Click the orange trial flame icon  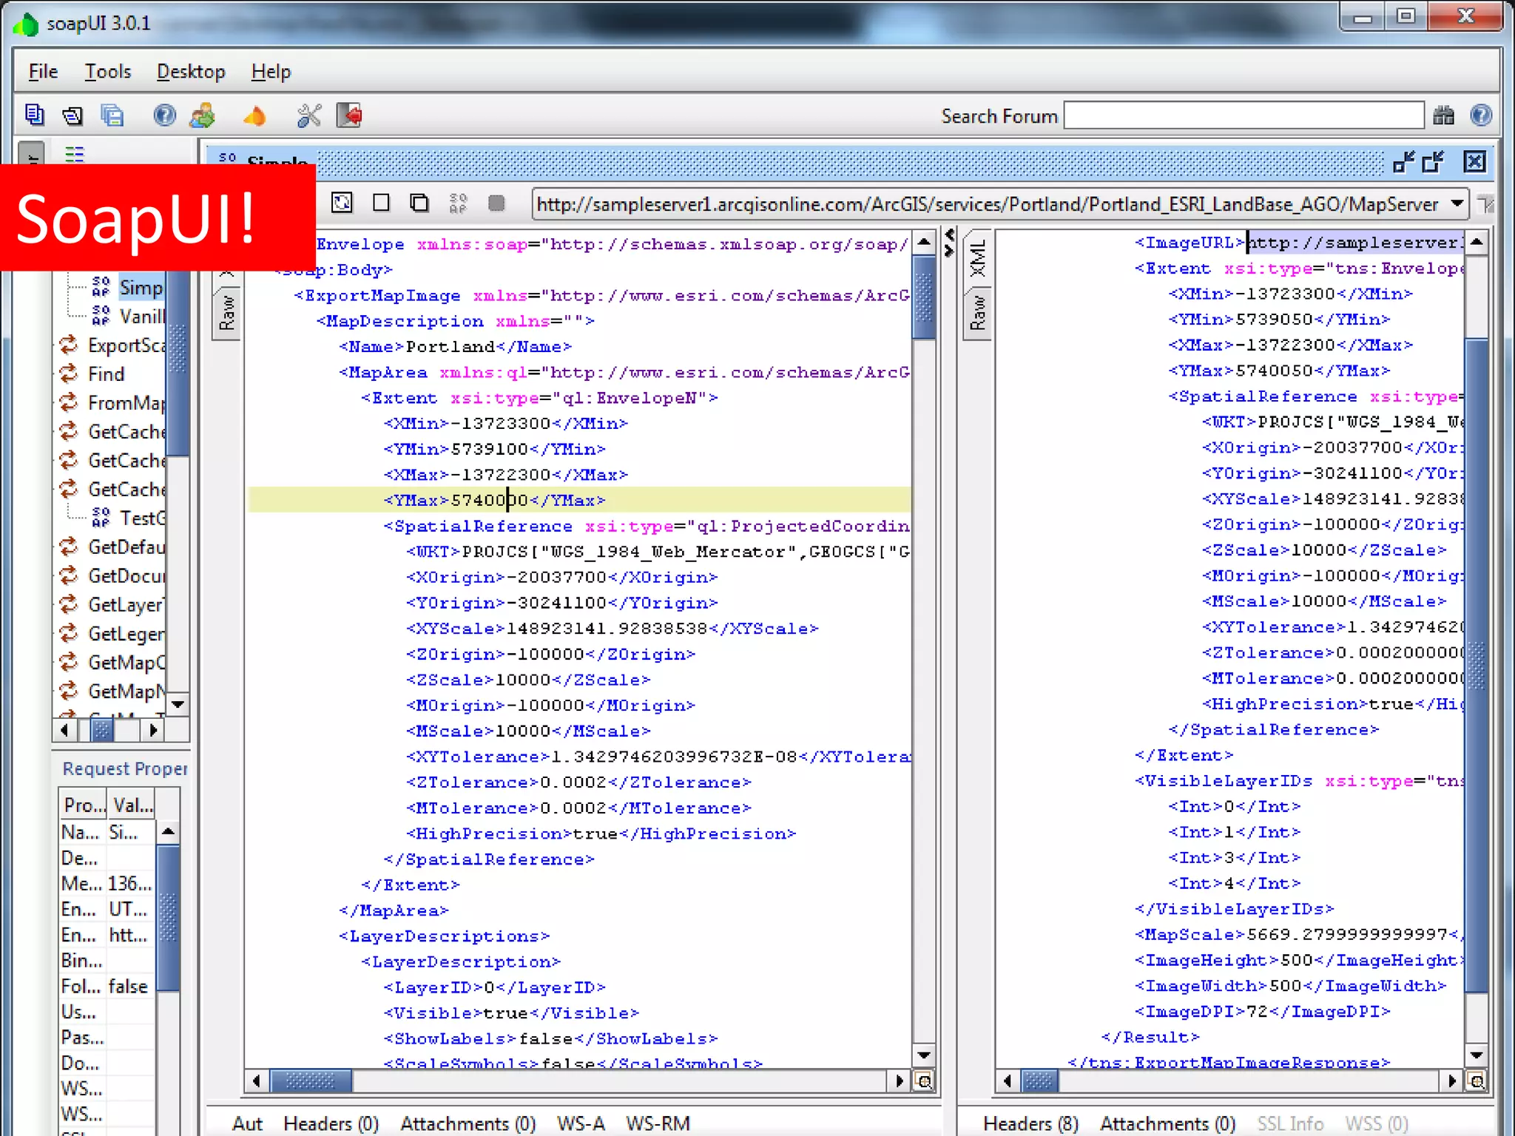pyautogui.click(x=254, y=115)
